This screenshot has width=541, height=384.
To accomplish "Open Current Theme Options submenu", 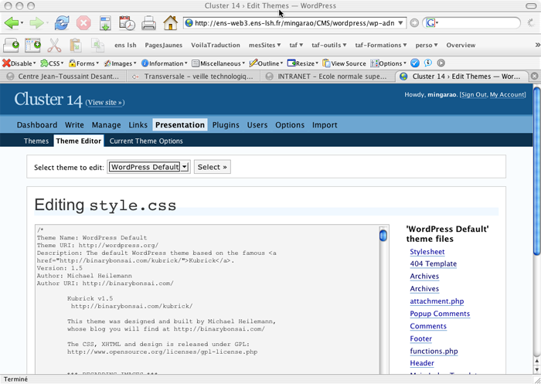I will 146,141.
